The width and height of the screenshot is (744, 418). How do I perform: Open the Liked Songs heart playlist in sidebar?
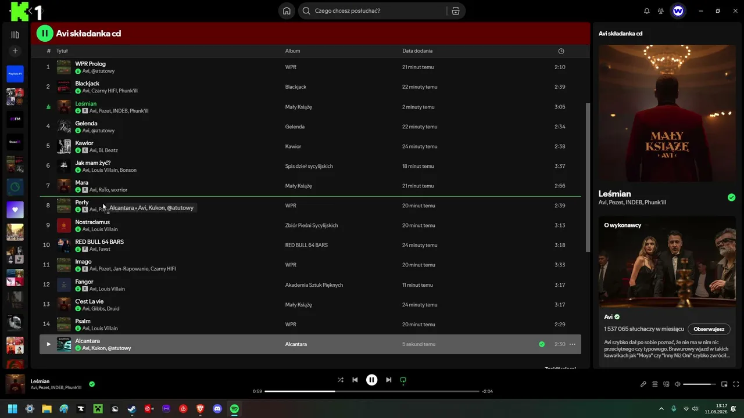click(x=15, y=210)
